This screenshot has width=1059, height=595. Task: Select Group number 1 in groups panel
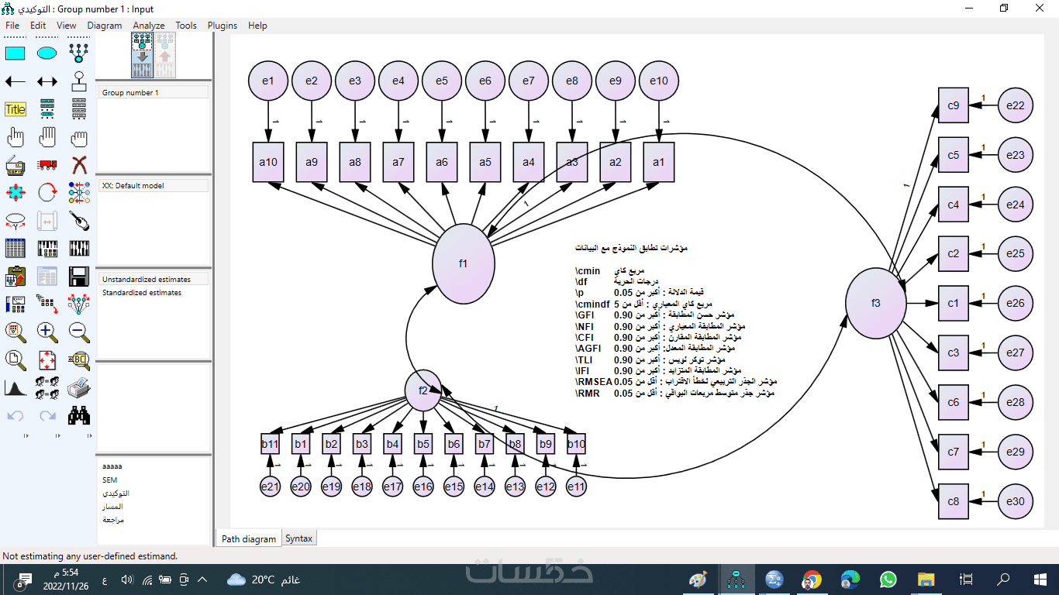click(x=154, y=92)
